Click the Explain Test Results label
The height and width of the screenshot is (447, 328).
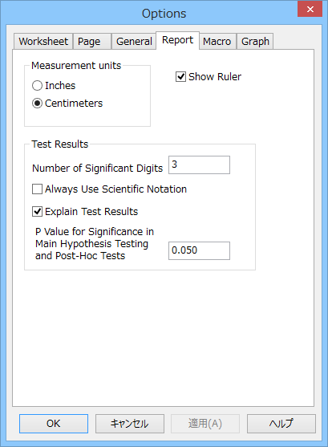(91, 212)
